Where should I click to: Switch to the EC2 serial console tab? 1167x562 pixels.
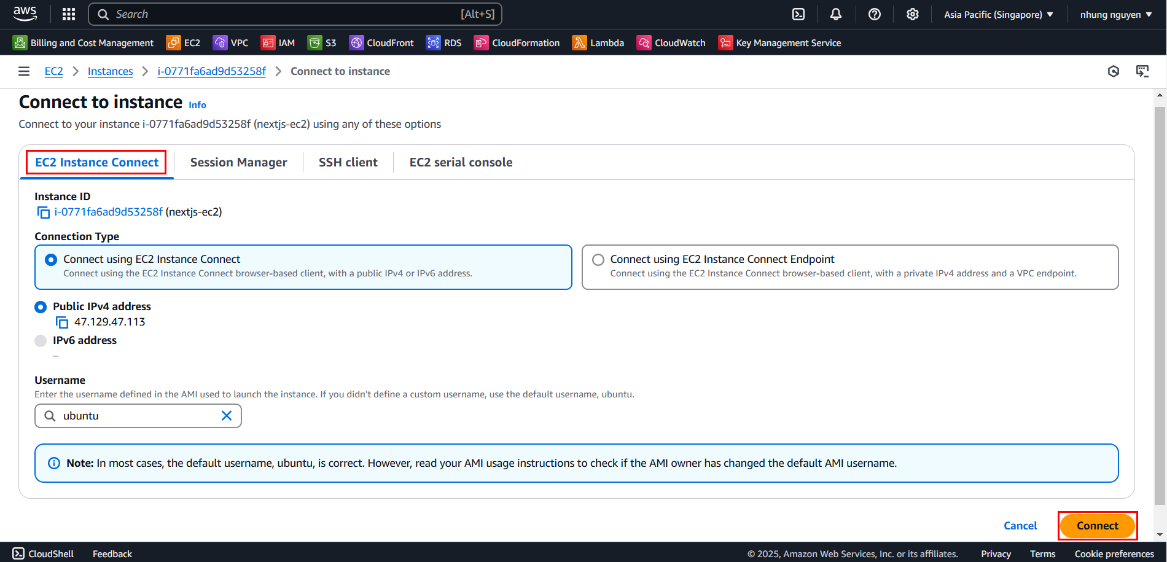click(x=461, y=162)
